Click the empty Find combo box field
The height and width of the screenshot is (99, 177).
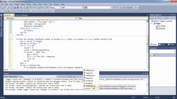click(99, 7)
